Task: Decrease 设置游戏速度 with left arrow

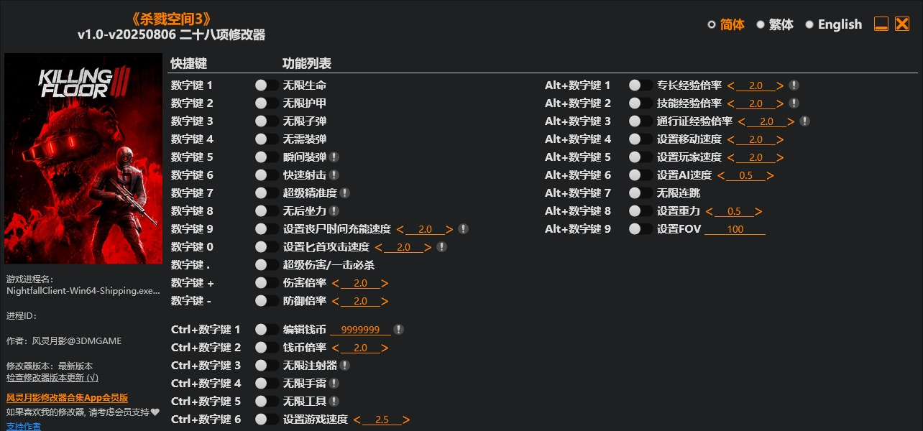Action: [x=357, y=420]
